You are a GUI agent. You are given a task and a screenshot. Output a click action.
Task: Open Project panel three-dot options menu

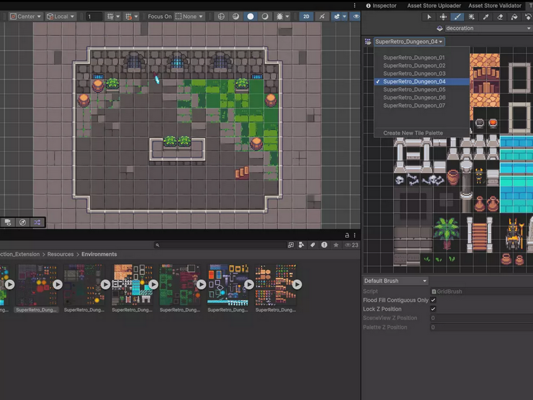(x=354, y=235)
